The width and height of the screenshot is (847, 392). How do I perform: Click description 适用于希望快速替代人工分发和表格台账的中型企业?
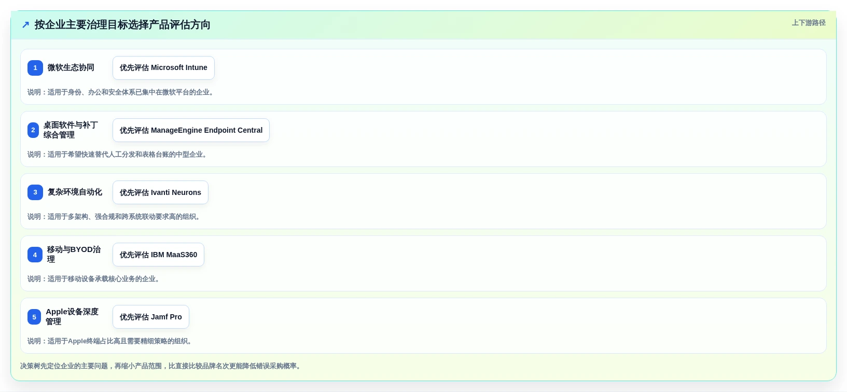117,155
